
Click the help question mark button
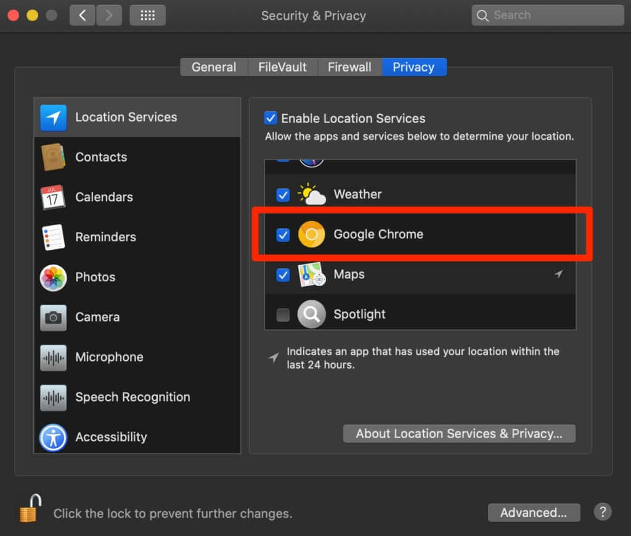(603, 512)
